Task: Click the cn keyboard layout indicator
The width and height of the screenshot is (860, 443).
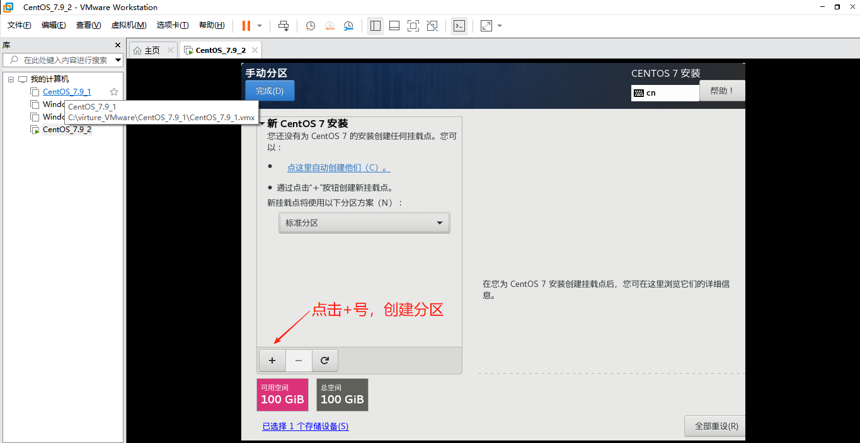Action: [665, 93]
